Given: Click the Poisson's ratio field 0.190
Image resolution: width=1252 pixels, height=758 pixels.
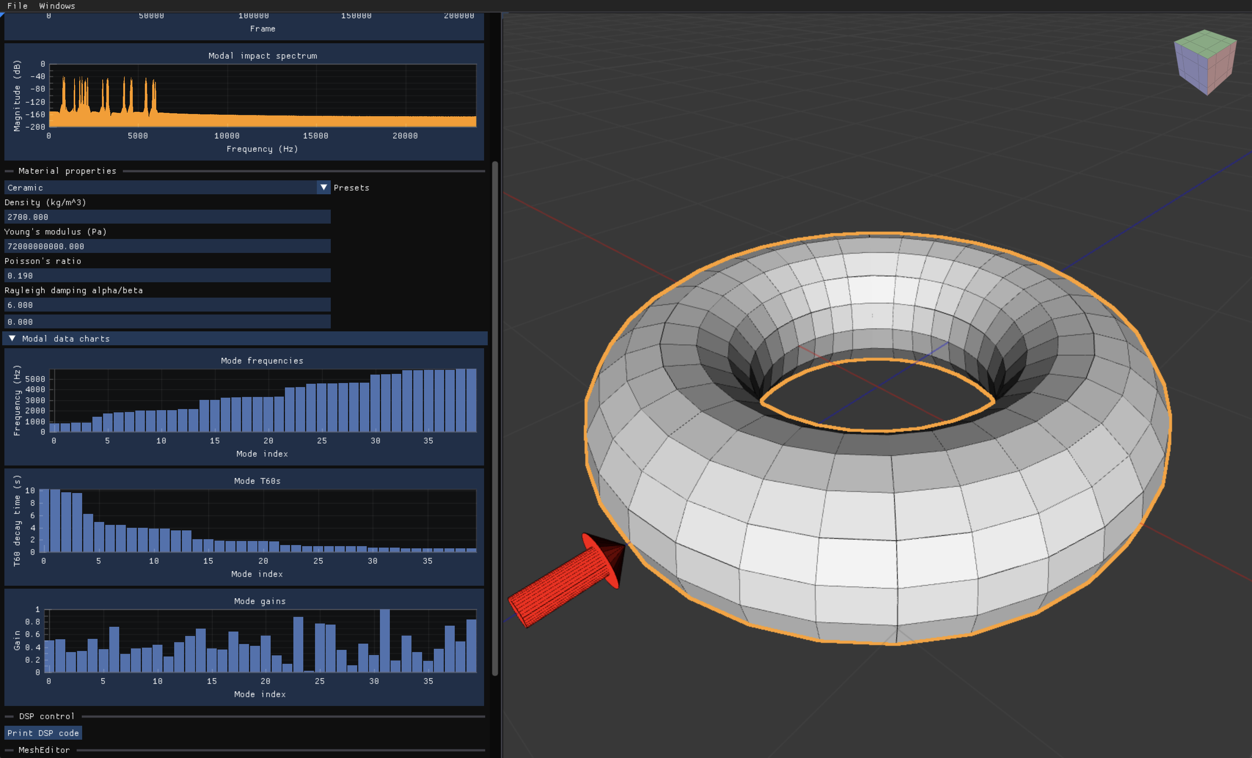Looking at the screenshot, I should (x=167, y=276).
